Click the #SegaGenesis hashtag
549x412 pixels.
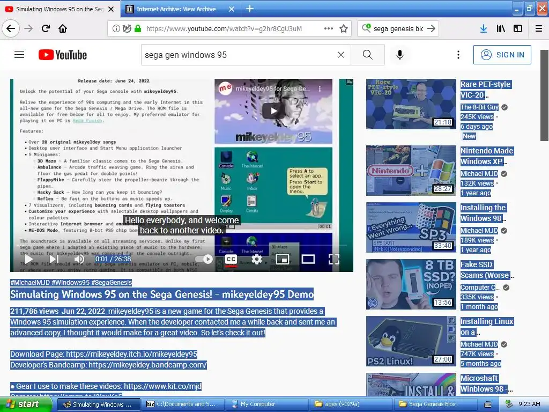click(x=112, y=283)
